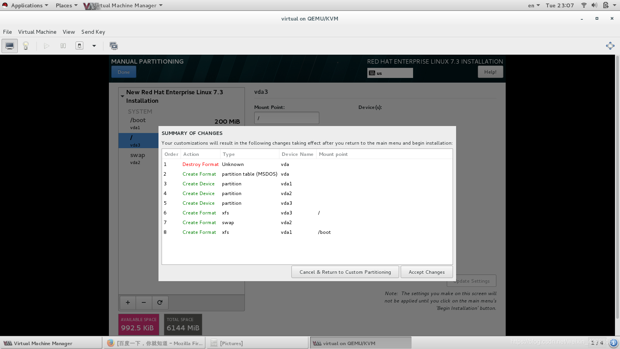Select Create Format partition table (MSDOS) row
This screenshot has width=620, height=349.
point(307,174)
